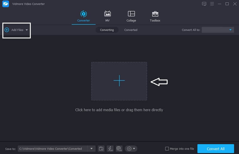Open the gear settings menu
Image resolution: width=239 pixels, height=154 pixels.
131,149
